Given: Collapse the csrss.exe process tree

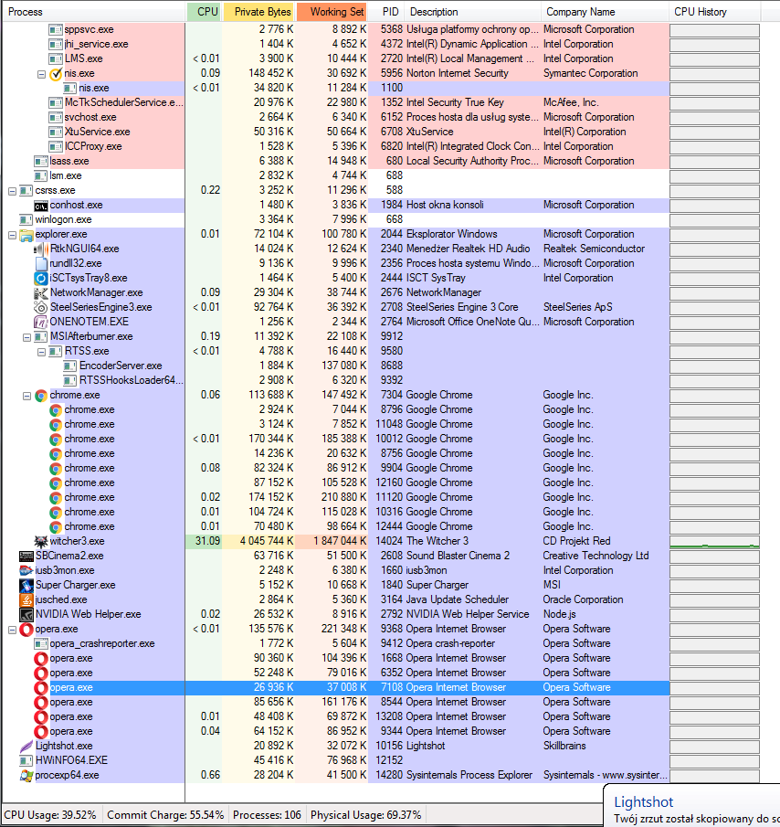Looking at the screenshot, I should coord(12,191).
